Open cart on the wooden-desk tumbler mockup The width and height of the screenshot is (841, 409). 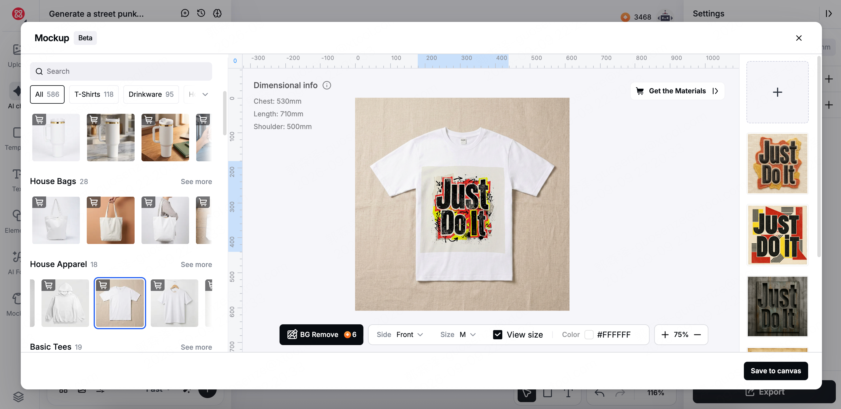tap(148, 120)
